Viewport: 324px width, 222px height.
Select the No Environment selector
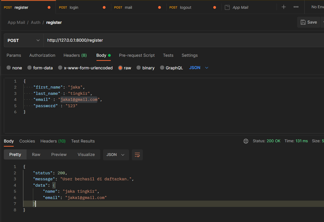pyautogui.click(x=318, y=7)
